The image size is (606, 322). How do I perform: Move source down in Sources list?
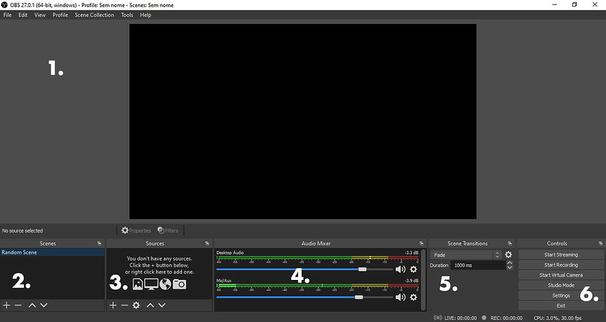(162, 305)
